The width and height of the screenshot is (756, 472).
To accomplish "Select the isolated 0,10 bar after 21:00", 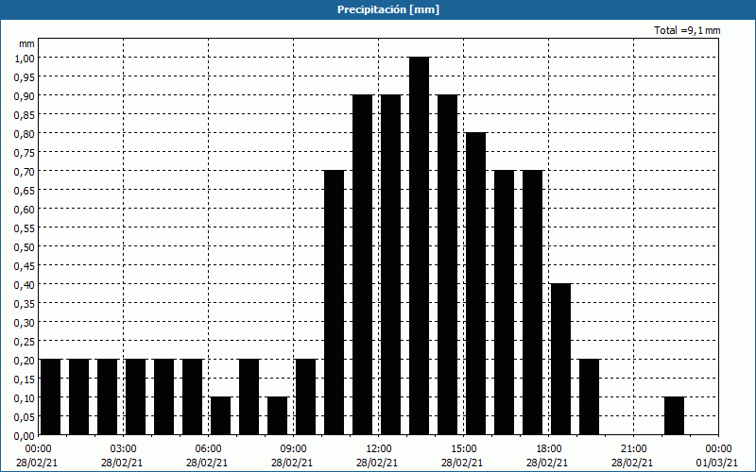I will (x=674, y=416).
